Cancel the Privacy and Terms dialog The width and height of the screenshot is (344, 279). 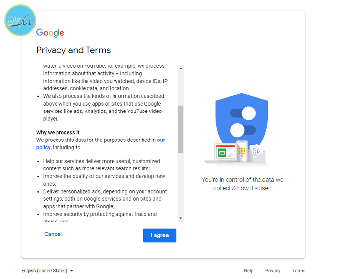point(53,234)
